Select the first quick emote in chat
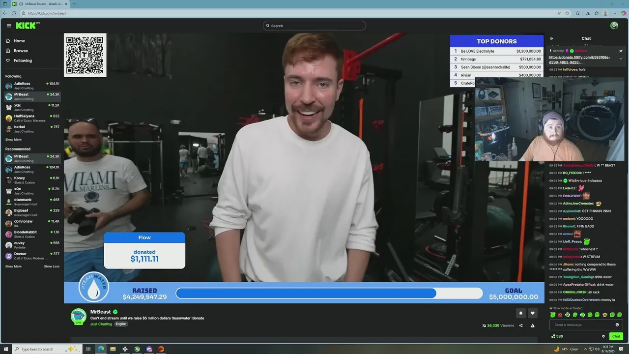This screenshot has width=629, height=354. click(553, 315)
